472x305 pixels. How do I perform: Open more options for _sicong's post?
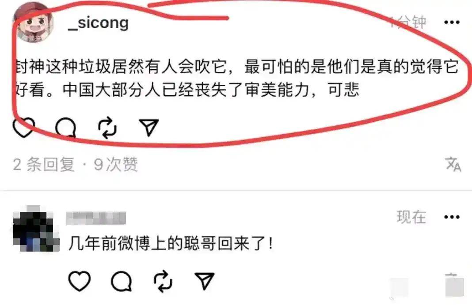[452, 22]
